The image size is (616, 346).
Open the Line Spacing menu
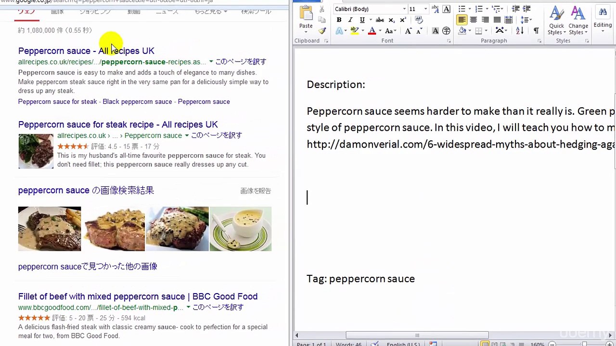click(x=526, y=20)
